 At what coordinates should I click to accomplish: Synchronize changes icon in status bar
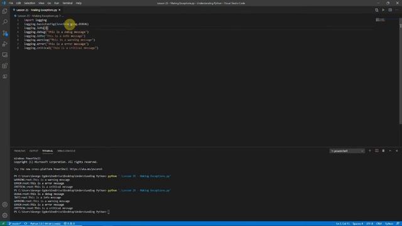[x=26, y=223]
